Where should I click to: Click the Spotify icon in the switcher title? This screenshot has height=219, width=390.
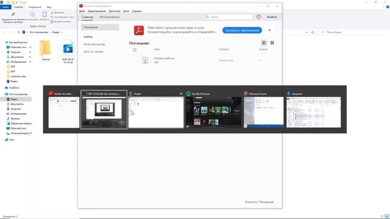[x=188, y=94]
